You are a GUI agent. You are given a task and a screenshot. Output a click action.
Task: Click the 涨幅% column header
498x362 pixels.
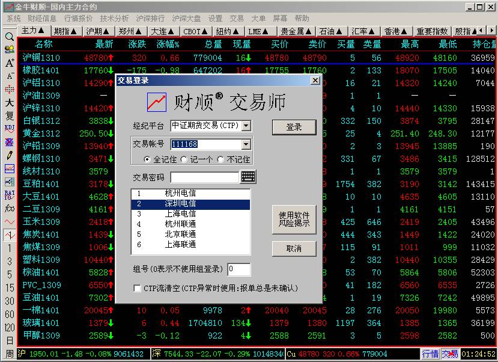click(168, 44)
